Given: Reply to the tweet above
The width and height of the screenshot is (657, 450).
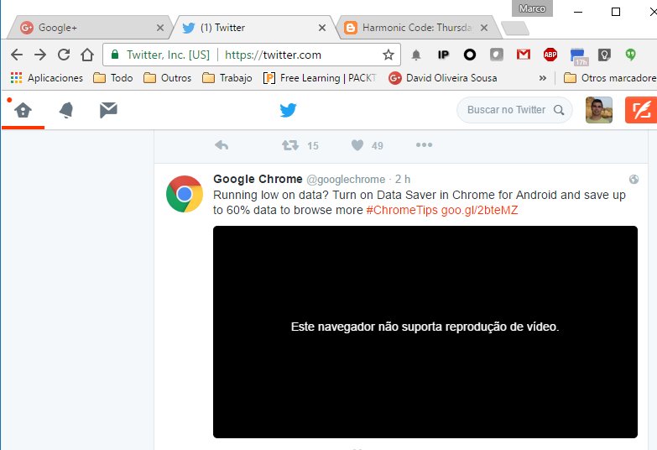Looking at the screenshot, I should tap(222, 145).
